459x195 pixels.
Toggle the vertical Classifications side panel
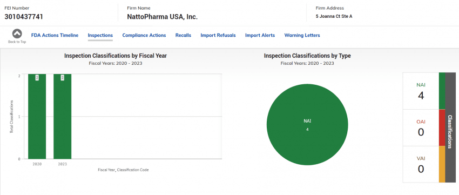click(x=450, y=127)
